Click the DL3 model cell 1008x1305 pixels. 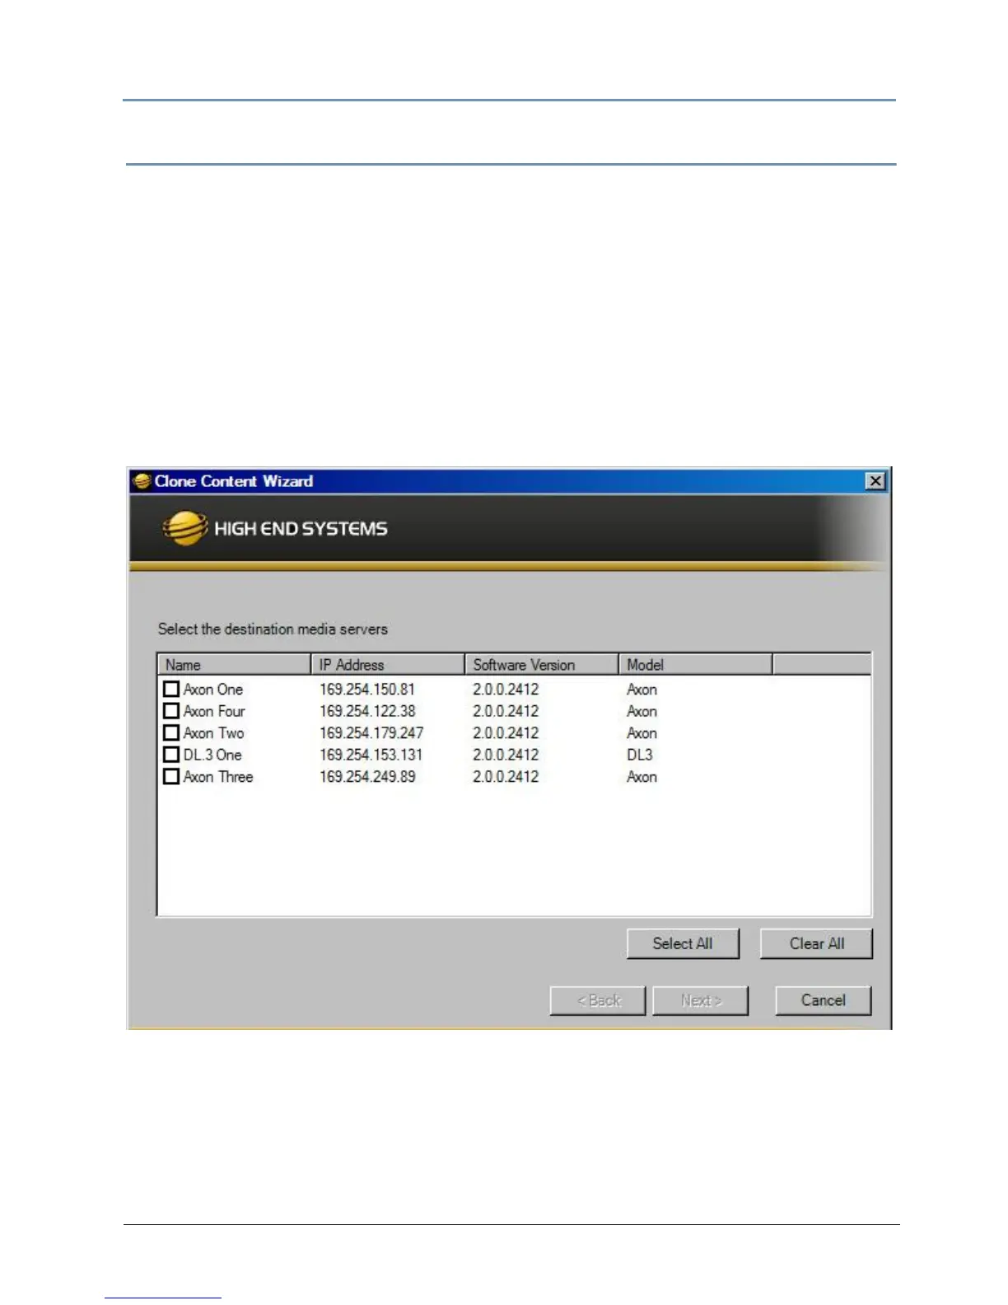[x=640, y=755]
